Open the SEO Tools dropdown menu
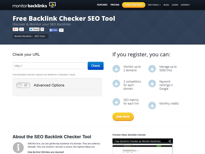 point(154,5)
